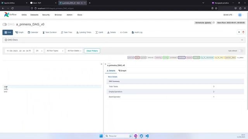This screenshot has width=248, height=139.
Task: Click the up_for_reschedule status legend badge
Action: (x=207, y=58)
